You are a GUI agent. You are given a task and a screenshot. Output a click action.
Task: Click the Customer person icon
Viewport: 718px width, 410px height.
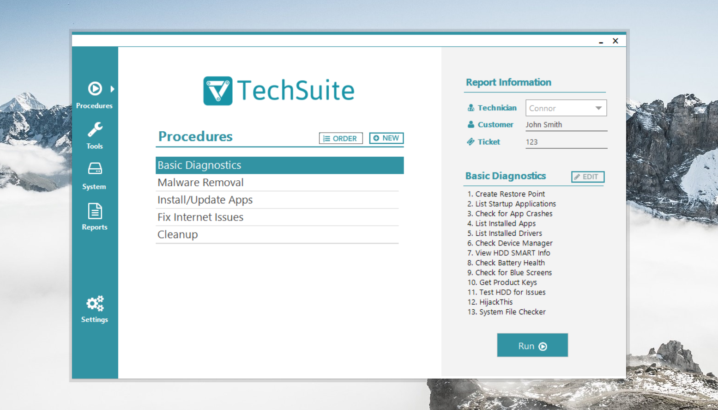tap(471, 124)
